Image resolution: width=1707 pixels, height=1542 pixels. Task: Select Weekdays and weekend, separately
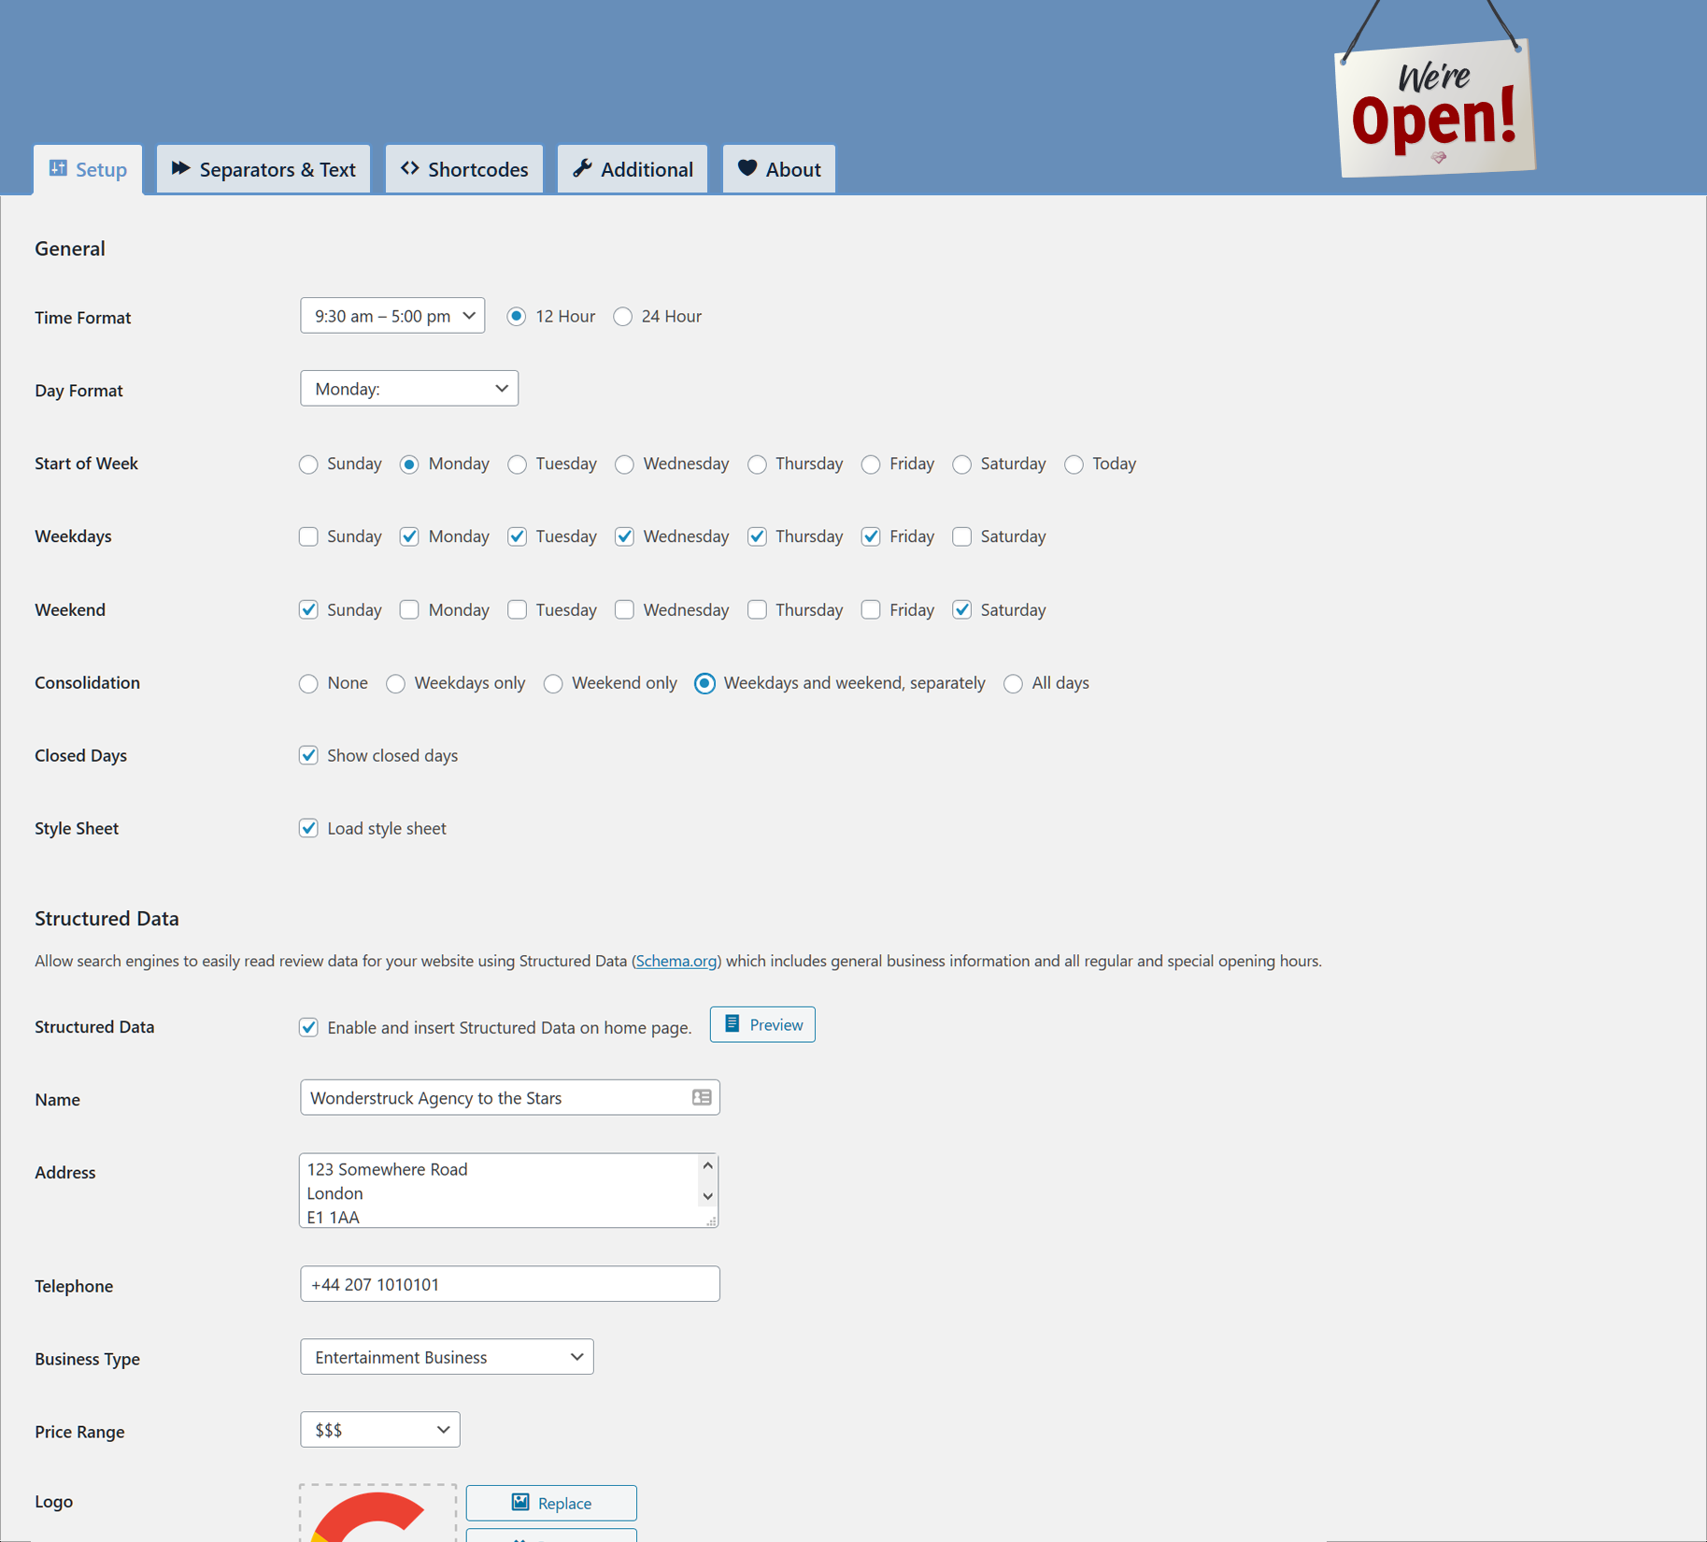(x=704, y=684)
